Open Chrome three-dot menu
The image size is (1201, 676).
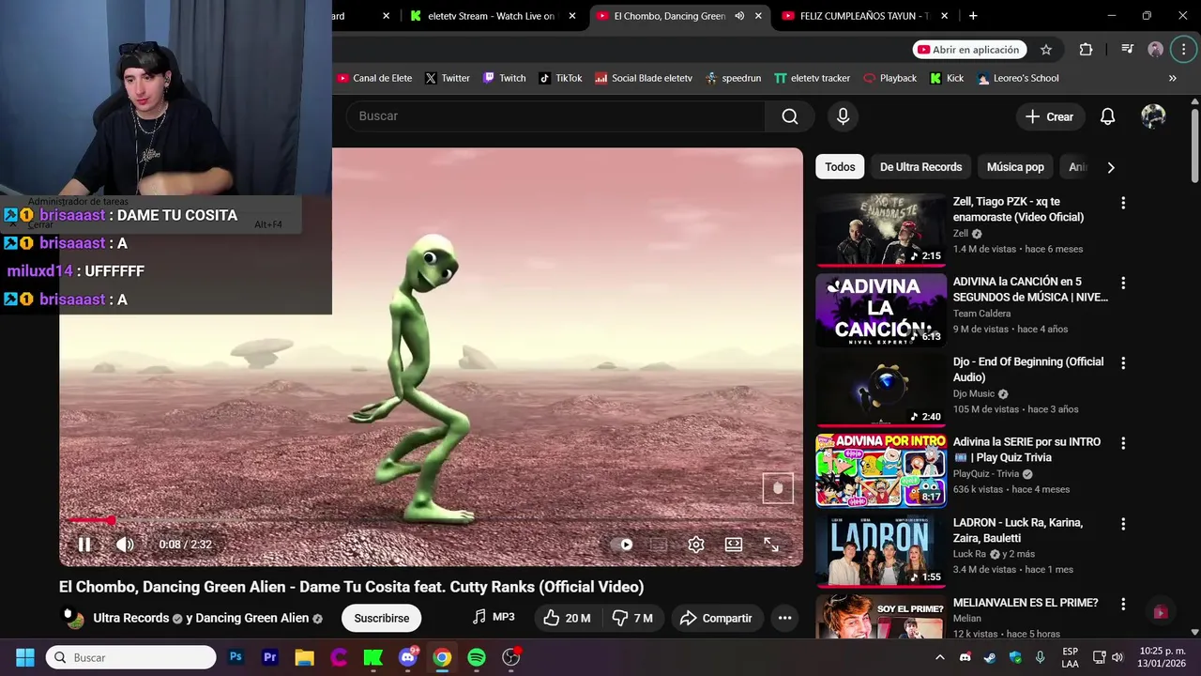point(1183,50)
